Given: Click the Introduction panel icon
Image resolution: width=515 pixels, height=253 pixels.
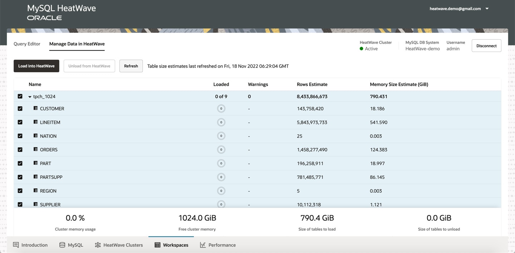Looking at the screenshot, I should pos(15,245).
